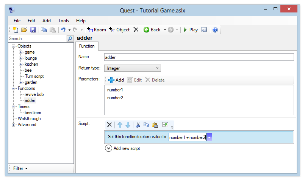Click Edit in the Parameters toolbar
Image resolution: width=305 pixels, height=182 pixels.
(135, 80)
